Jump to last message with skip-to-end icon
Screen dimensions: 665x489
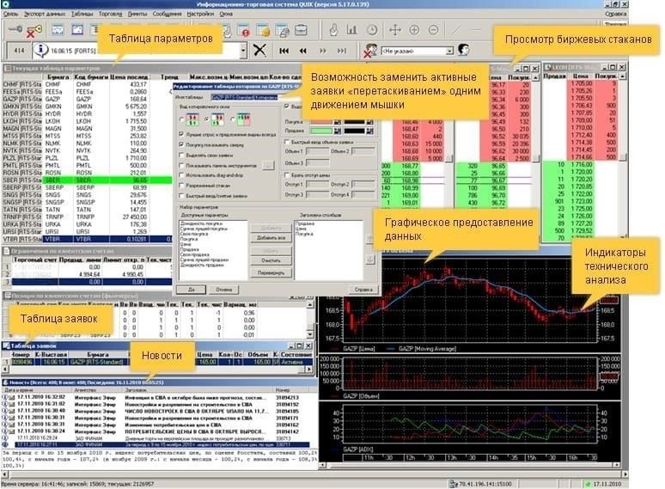(x=342, y=51)
